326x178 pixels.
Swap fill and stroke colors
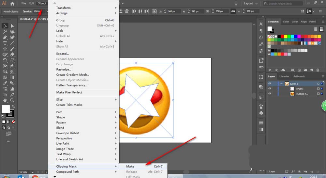(x=13, y=106)
